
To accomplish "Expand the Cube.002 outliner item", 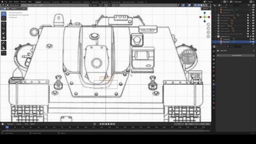I will [219, 39].
